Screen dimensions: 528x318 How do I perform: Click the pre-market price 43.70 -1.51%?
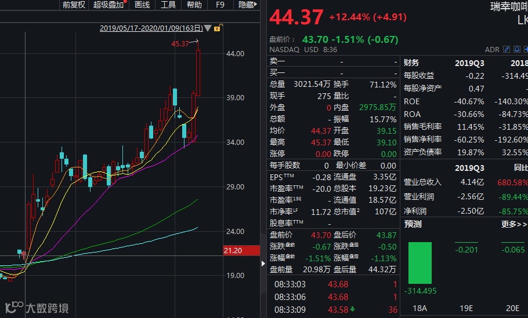(350, 39)
